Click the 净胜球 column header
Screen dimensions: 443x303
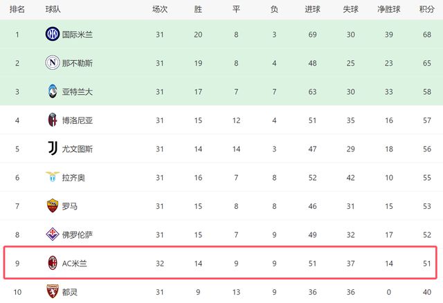point(389,10)
